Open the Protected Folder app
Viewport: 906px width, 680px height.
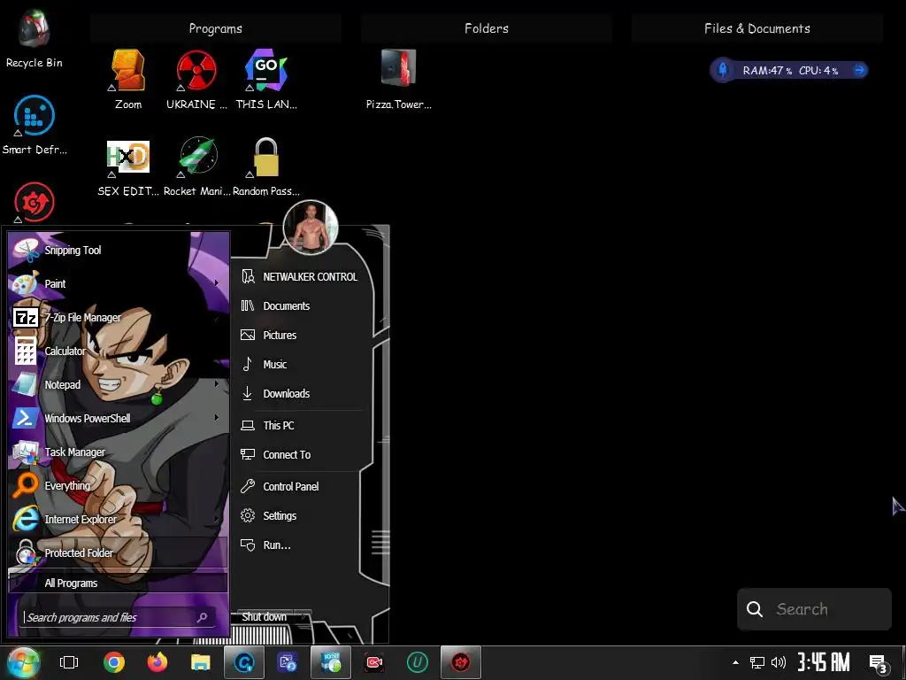pos(119,552)
